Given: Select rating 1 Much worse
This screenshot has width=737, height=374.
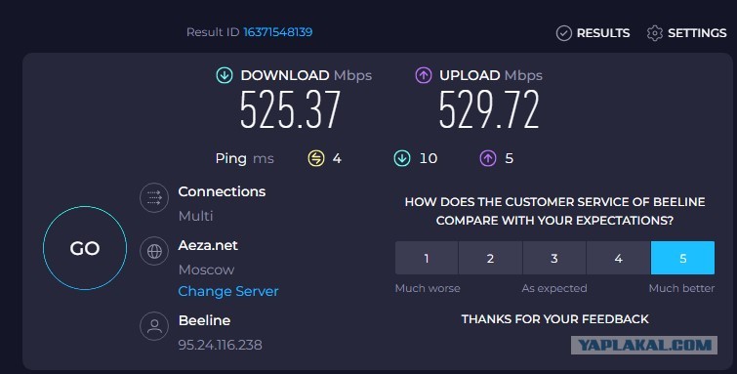Looking at the screenshot, I should pyautogui.click(x=427, y=258).
